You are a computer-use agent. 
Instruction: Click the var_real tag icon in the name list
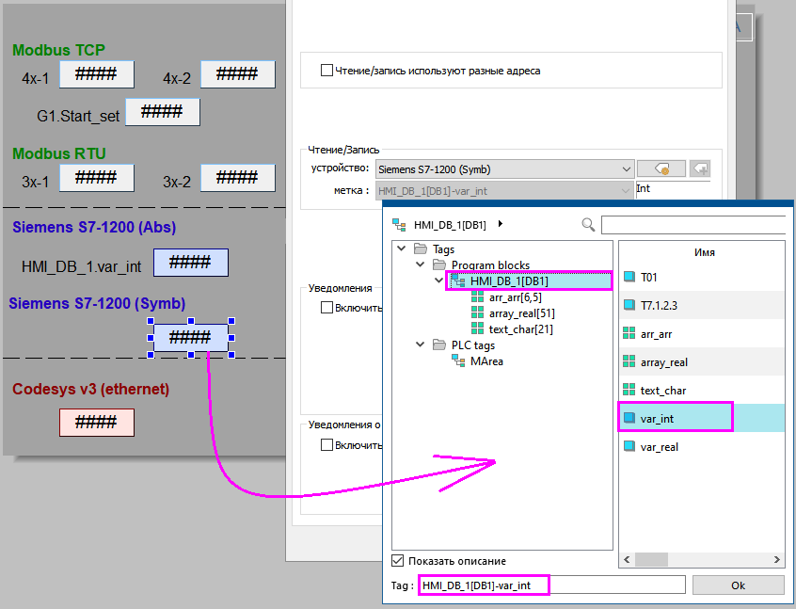tap(629, 446)
